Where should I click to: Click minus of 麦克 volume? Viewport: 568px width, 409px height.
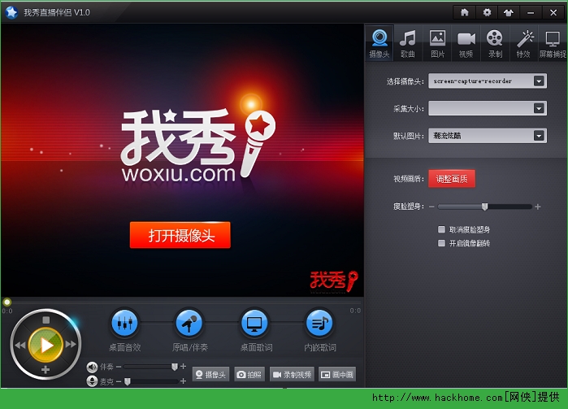119,381
